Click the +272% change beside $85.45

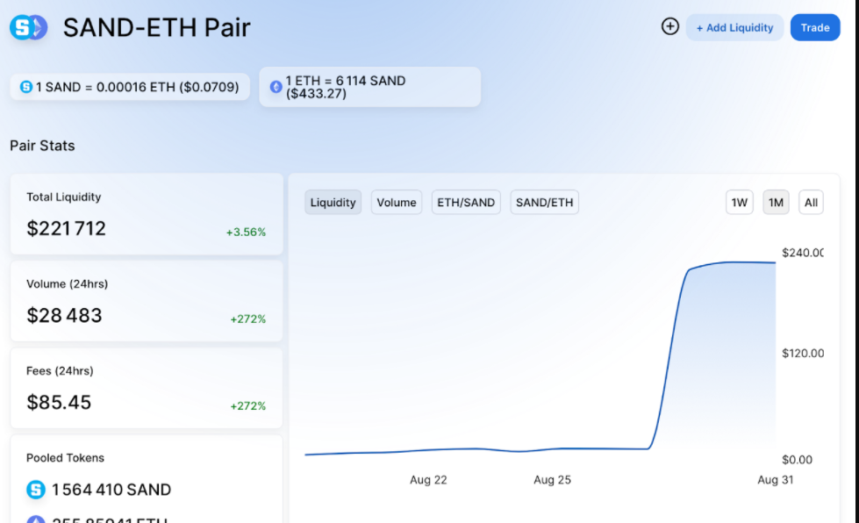coord(247,405)
